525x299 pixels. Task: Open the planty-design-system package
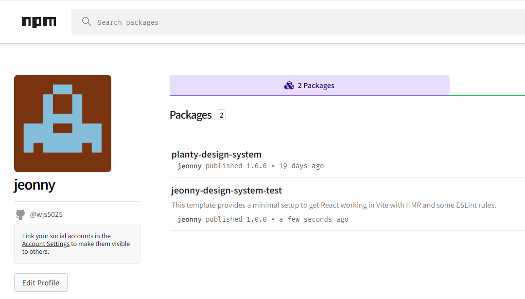(x=216, y=154)
